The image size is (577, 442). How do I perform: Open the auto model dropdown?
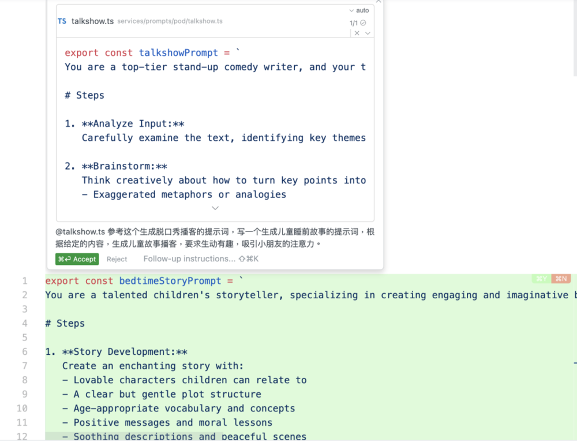(x=359, y=10)
